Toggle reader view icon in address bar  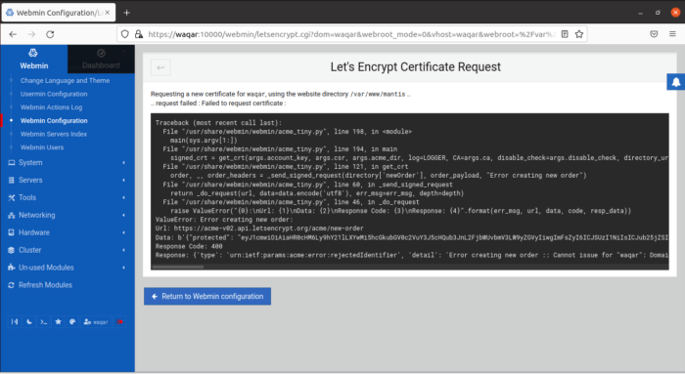click(x=565, y=34)
